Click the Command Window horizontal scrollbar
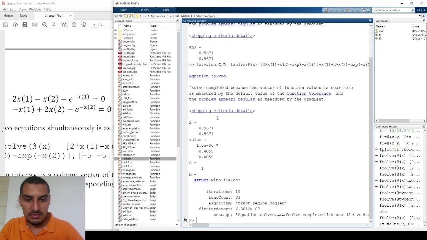The height and width of the screenshot is (240, 427). (x=277, y=225)
